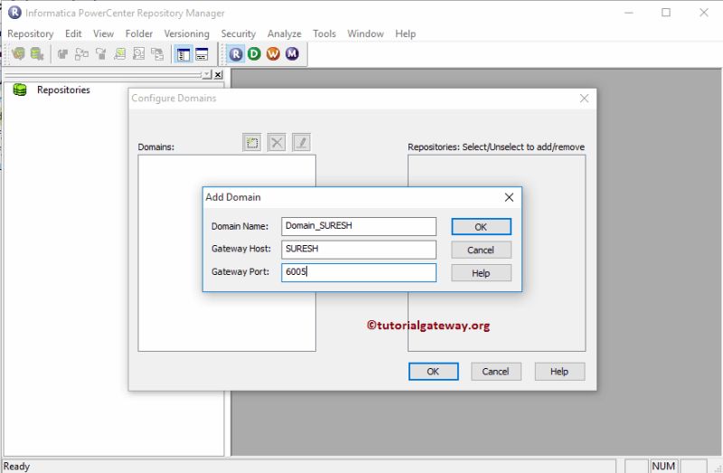Toggle the Navigator window toolbar icon
The image size is (723, 473).
click(x=183, y=54)
